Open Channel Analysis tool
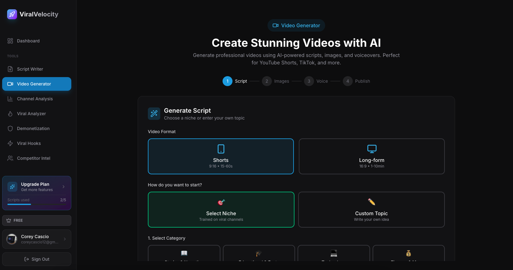Image resolution: width=513 pixels, height=270 pixels. point(37,99)
